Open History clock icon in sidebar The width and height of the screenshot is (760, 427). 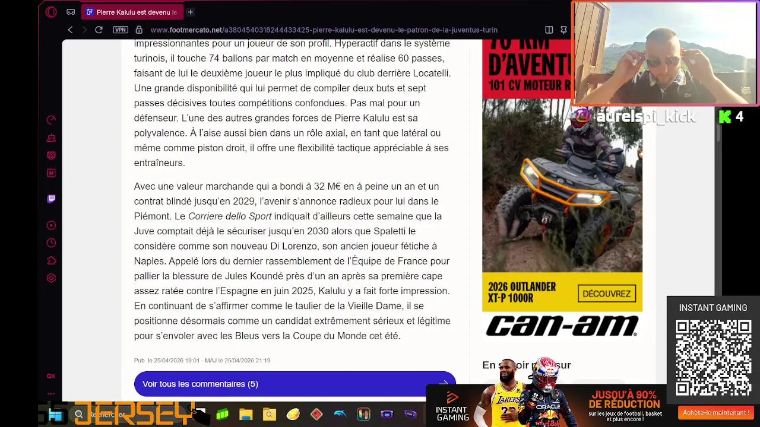coord(51,243)
